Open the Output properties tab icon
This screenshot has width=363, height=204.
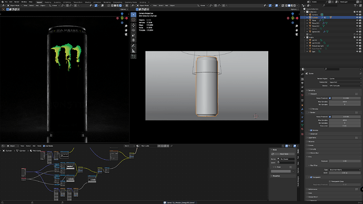[x=302, y=83]
